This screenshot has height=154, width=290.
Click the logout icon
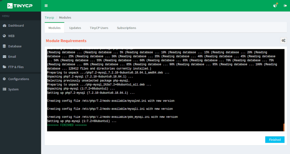coord(285,6)
